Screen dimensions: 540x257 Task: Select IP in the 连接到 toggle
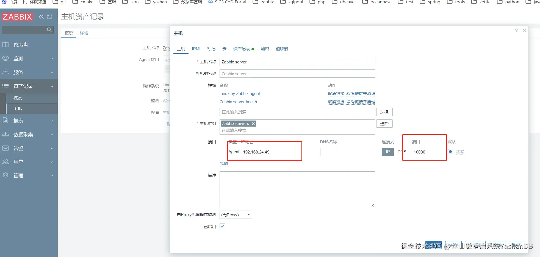(388, 152)
